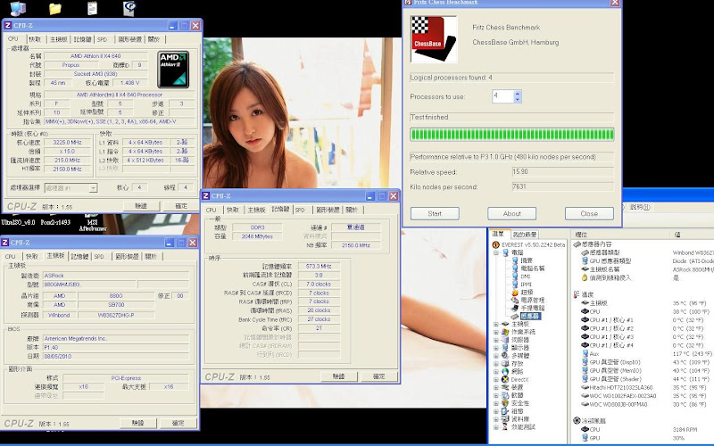Open 主機板 tab in CPU-Z memory window
Screen dimensions: 714x446
pyautogui.click(x=257, y=210)
